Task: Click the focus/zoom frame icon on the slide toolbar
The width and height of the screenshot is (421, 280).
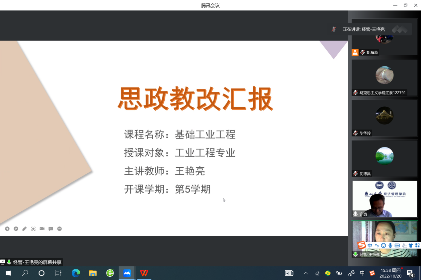Action: (33, 229)
